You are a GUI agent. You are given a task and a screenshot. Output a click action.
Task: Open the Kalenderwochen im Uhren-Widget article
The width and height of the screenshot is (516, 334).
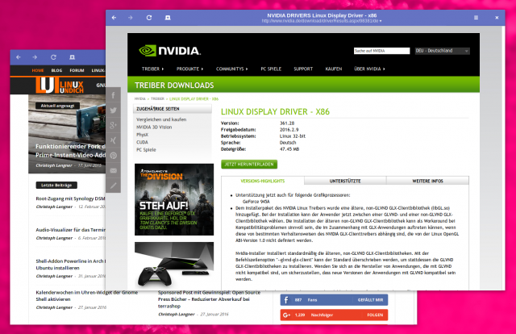87,296
